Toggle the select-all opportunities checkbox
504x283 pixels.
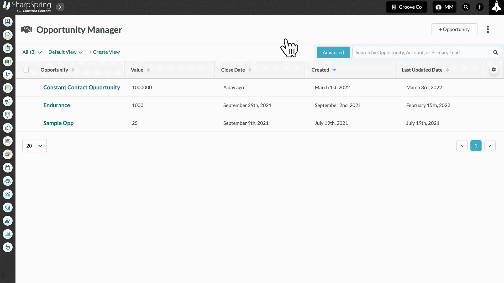[26, 70]
